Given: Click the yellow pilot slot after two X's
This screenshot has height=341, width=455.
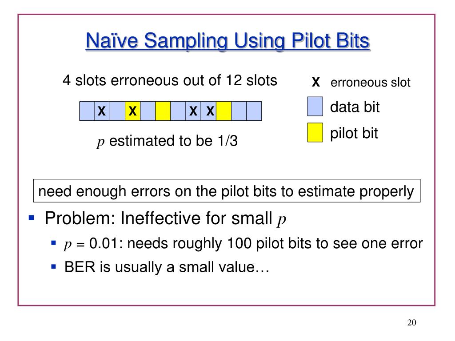Looking at the screenshot, I should (224, 111).
